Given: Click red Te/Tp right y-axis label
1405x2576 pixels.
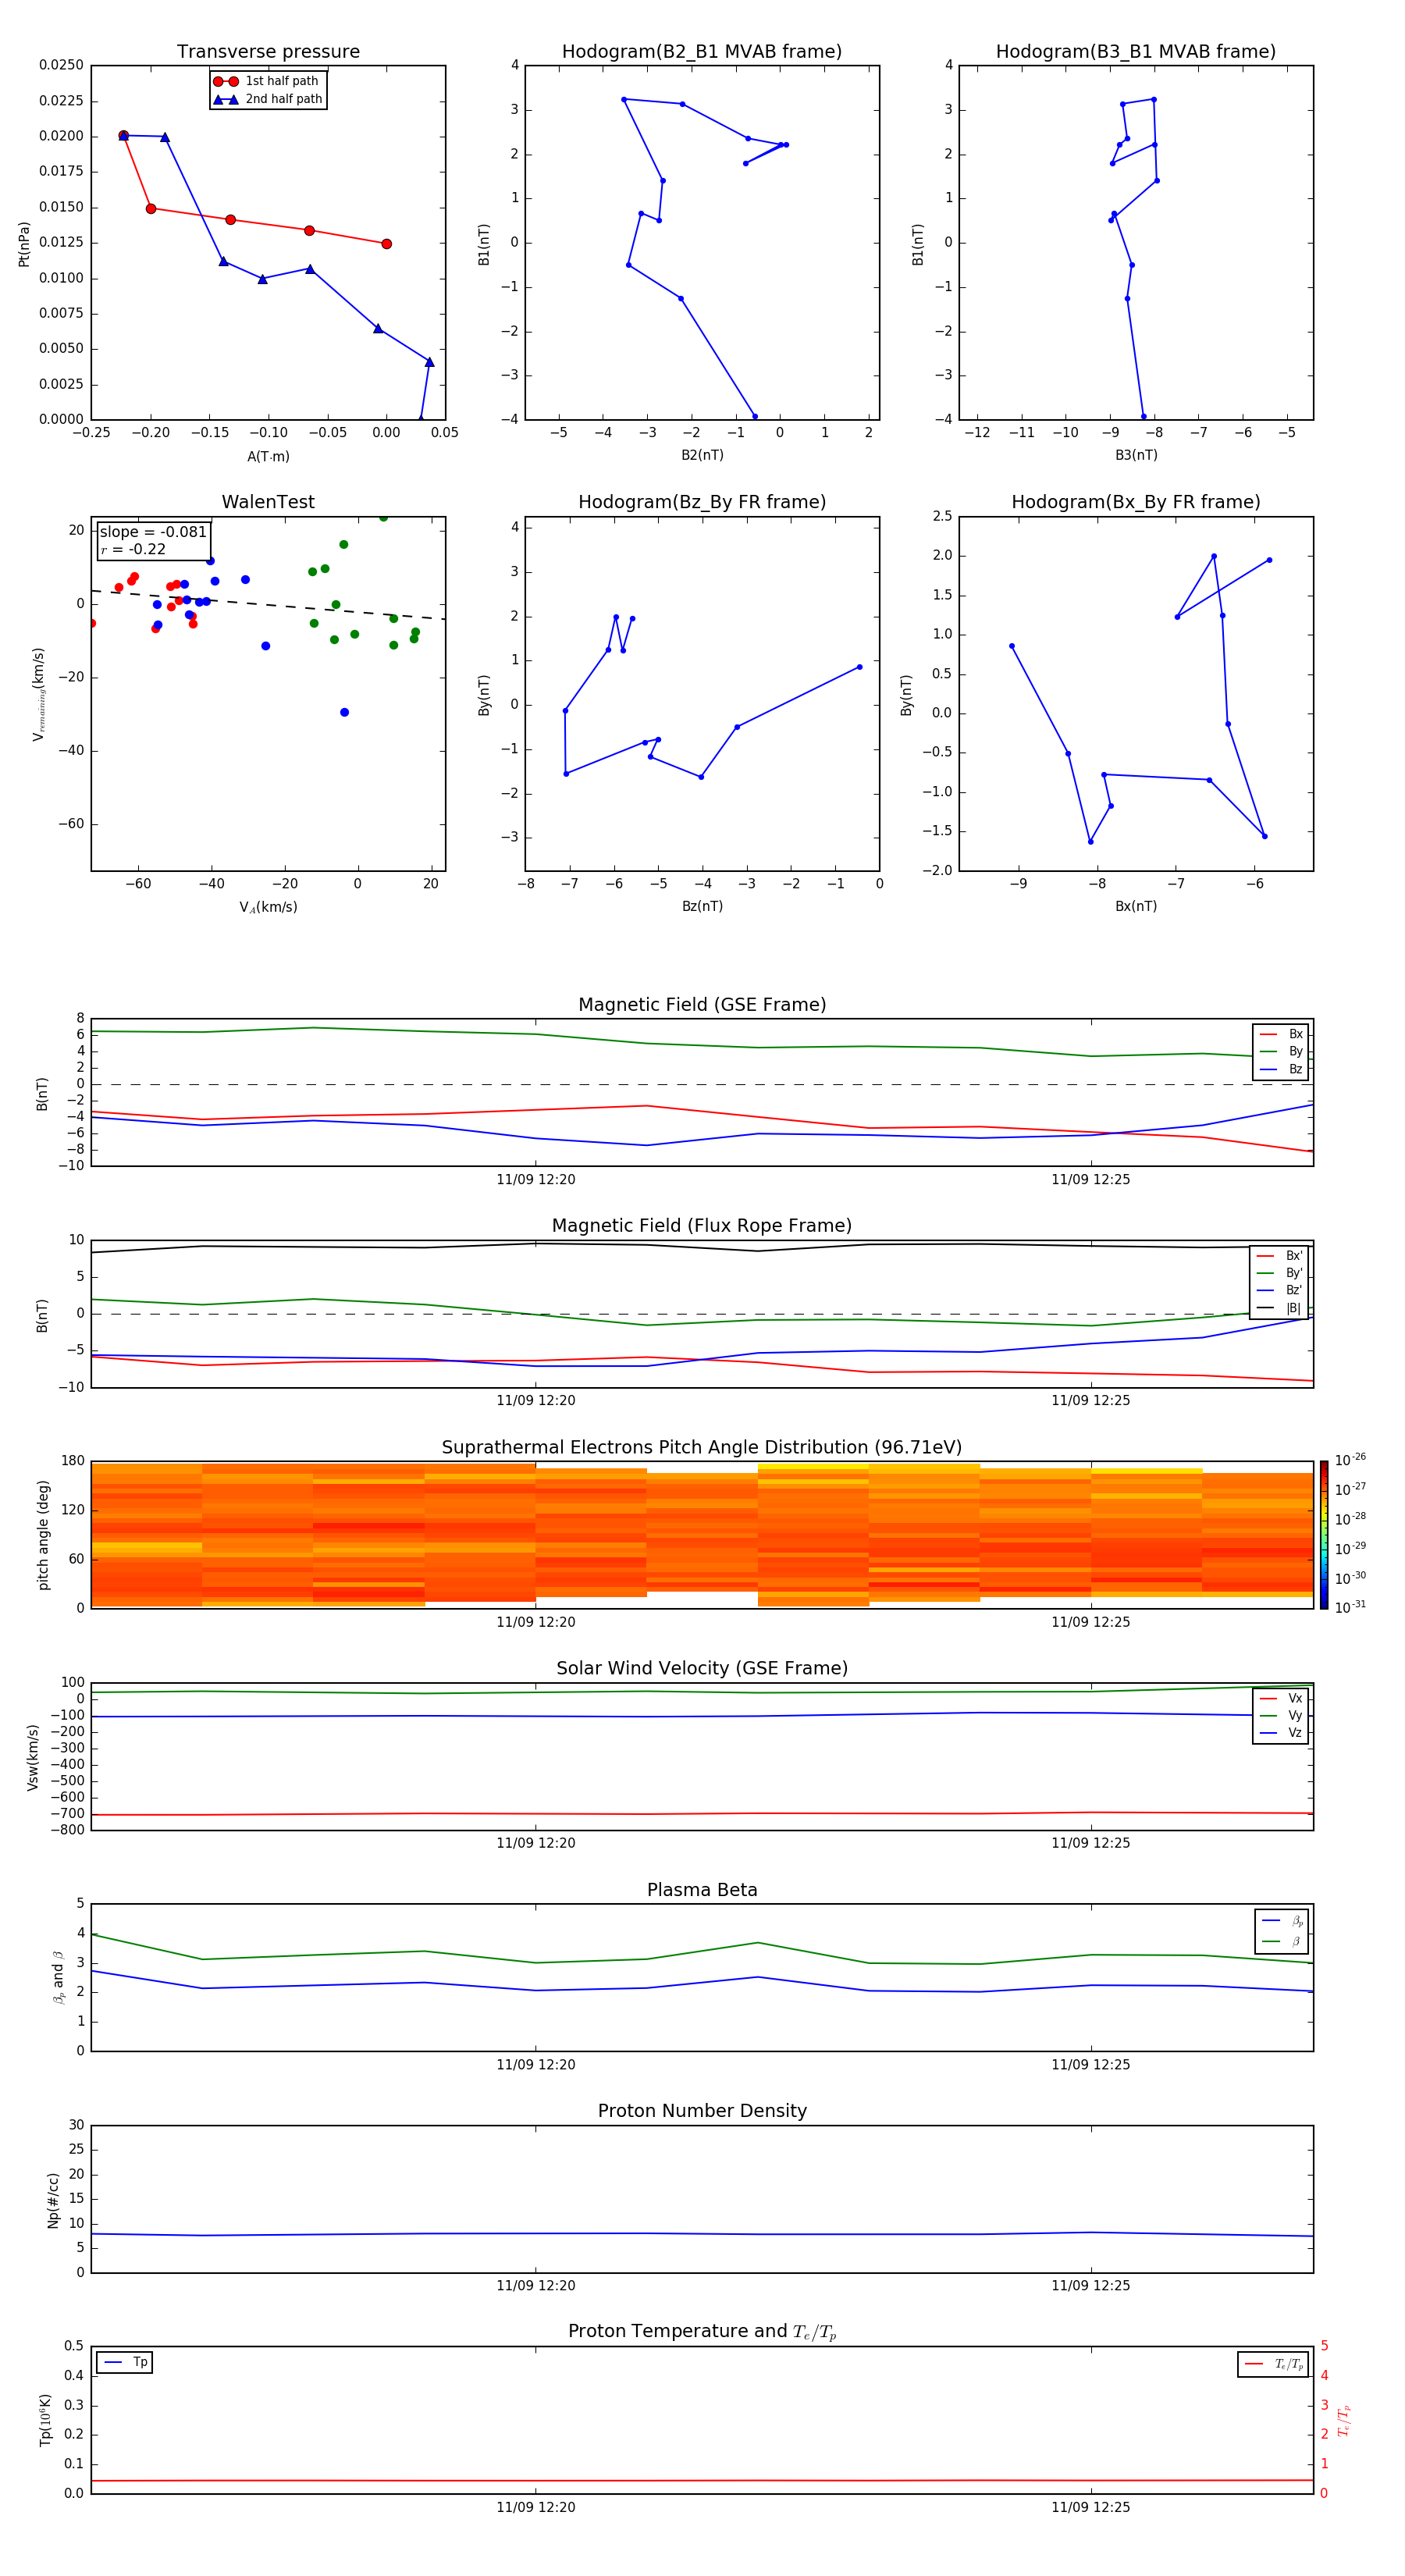Looking at the screenshot, I should point(1344,2420).
